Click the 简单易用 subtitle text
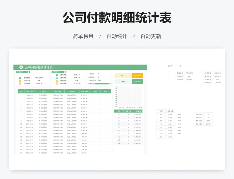Image resolution: width=234 pixels, height=179 pixels. coord(83,36)
